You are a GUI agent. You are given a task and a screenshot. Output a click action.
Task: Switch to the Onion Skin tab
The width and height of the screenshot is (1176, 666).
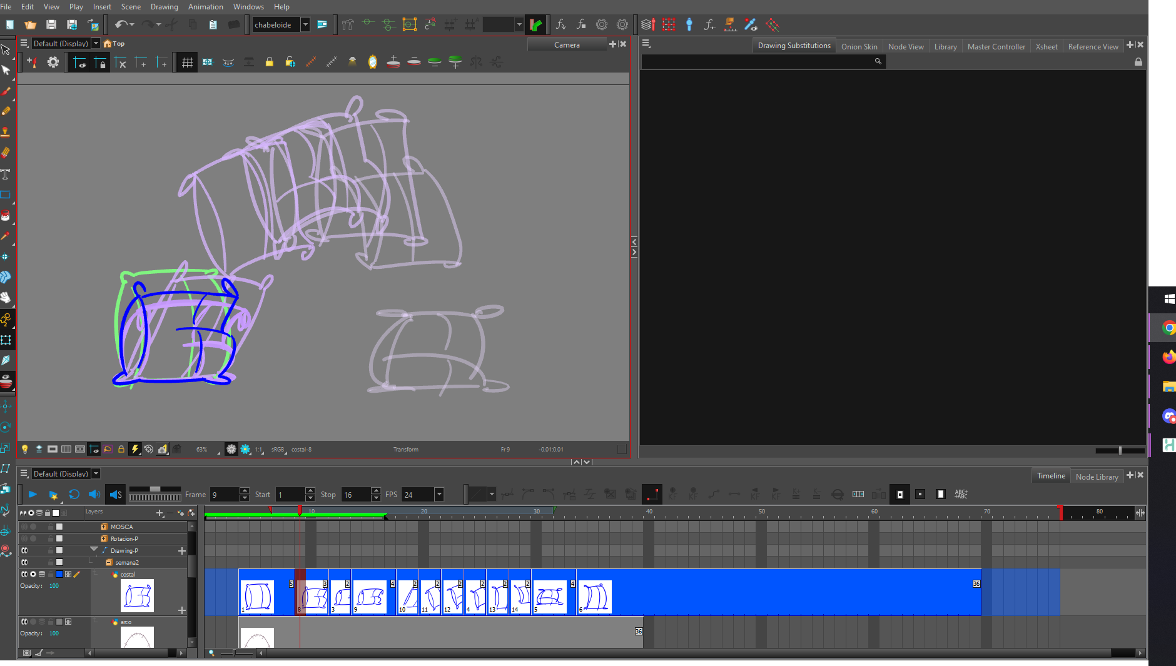pyautogui.click(x=859, y=46)
